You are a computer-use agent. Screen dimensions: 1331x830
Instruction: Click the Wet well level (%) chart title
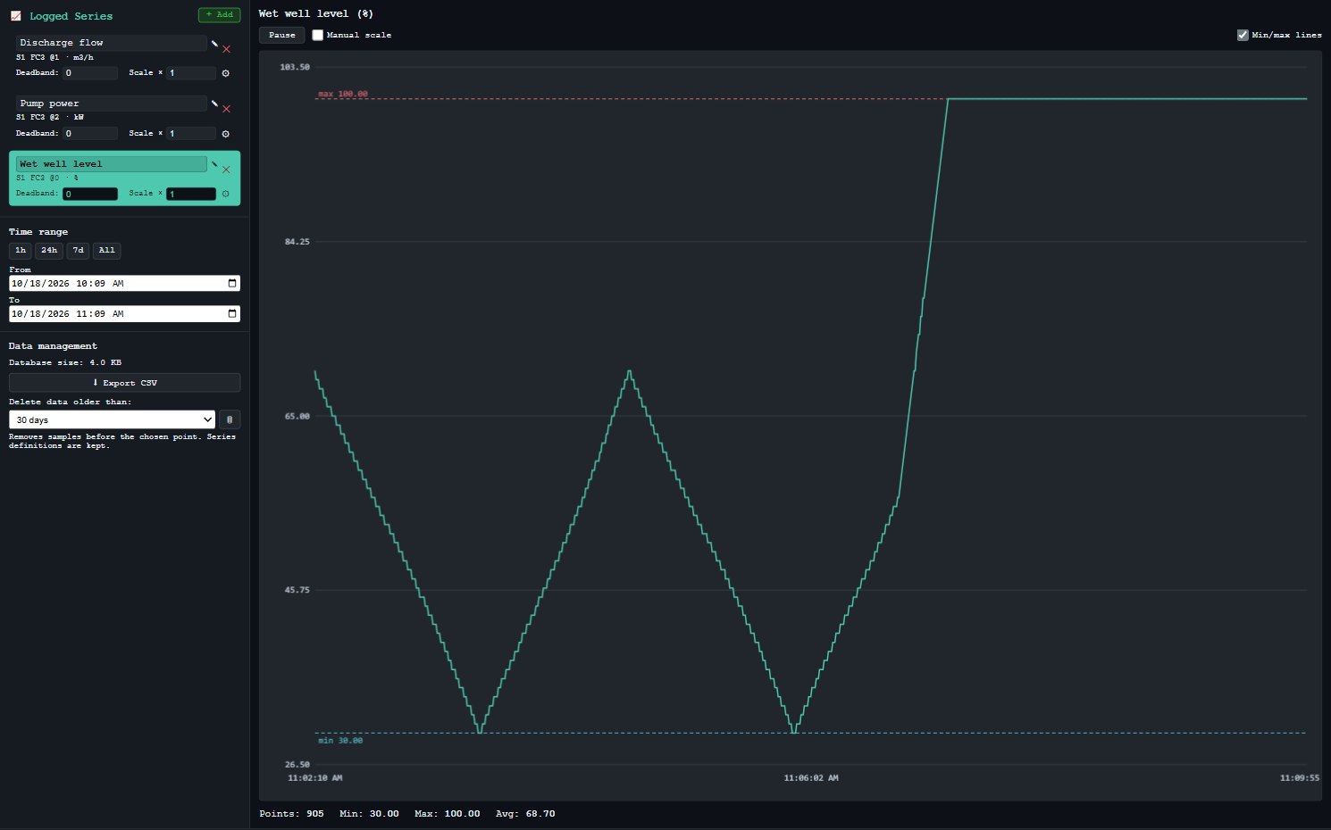[316, 13]
